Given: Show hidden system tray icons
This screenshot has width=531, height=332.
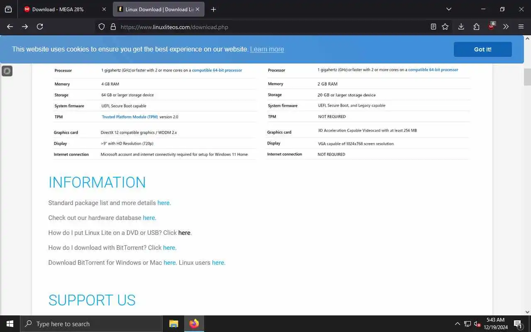Looking at the screenshot, I should pyautogui.click(x=457, y=324).
